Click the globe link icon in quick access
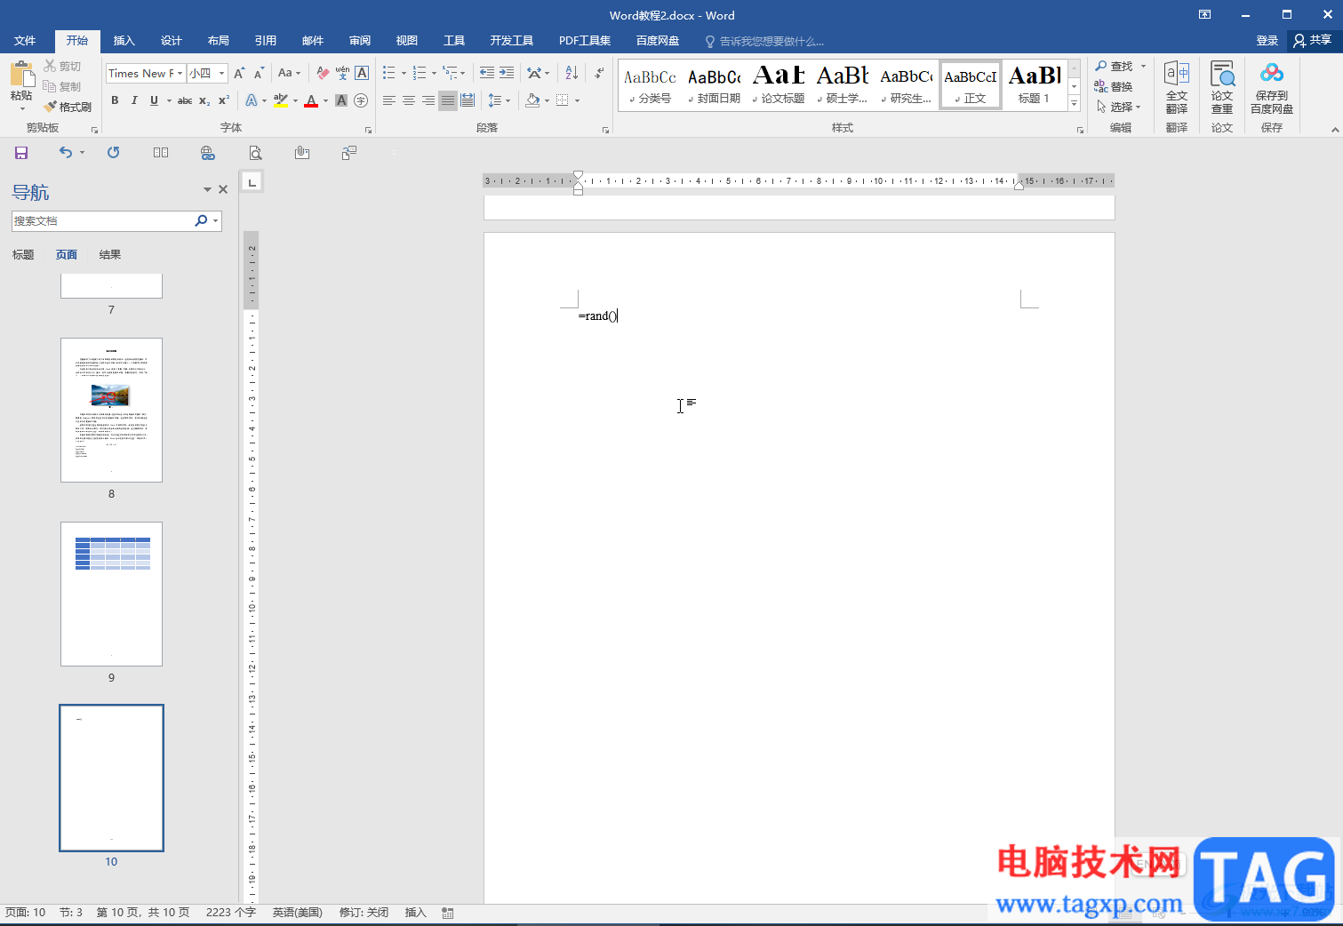This screenshot has width=1343, height=926. coord(208,153)
